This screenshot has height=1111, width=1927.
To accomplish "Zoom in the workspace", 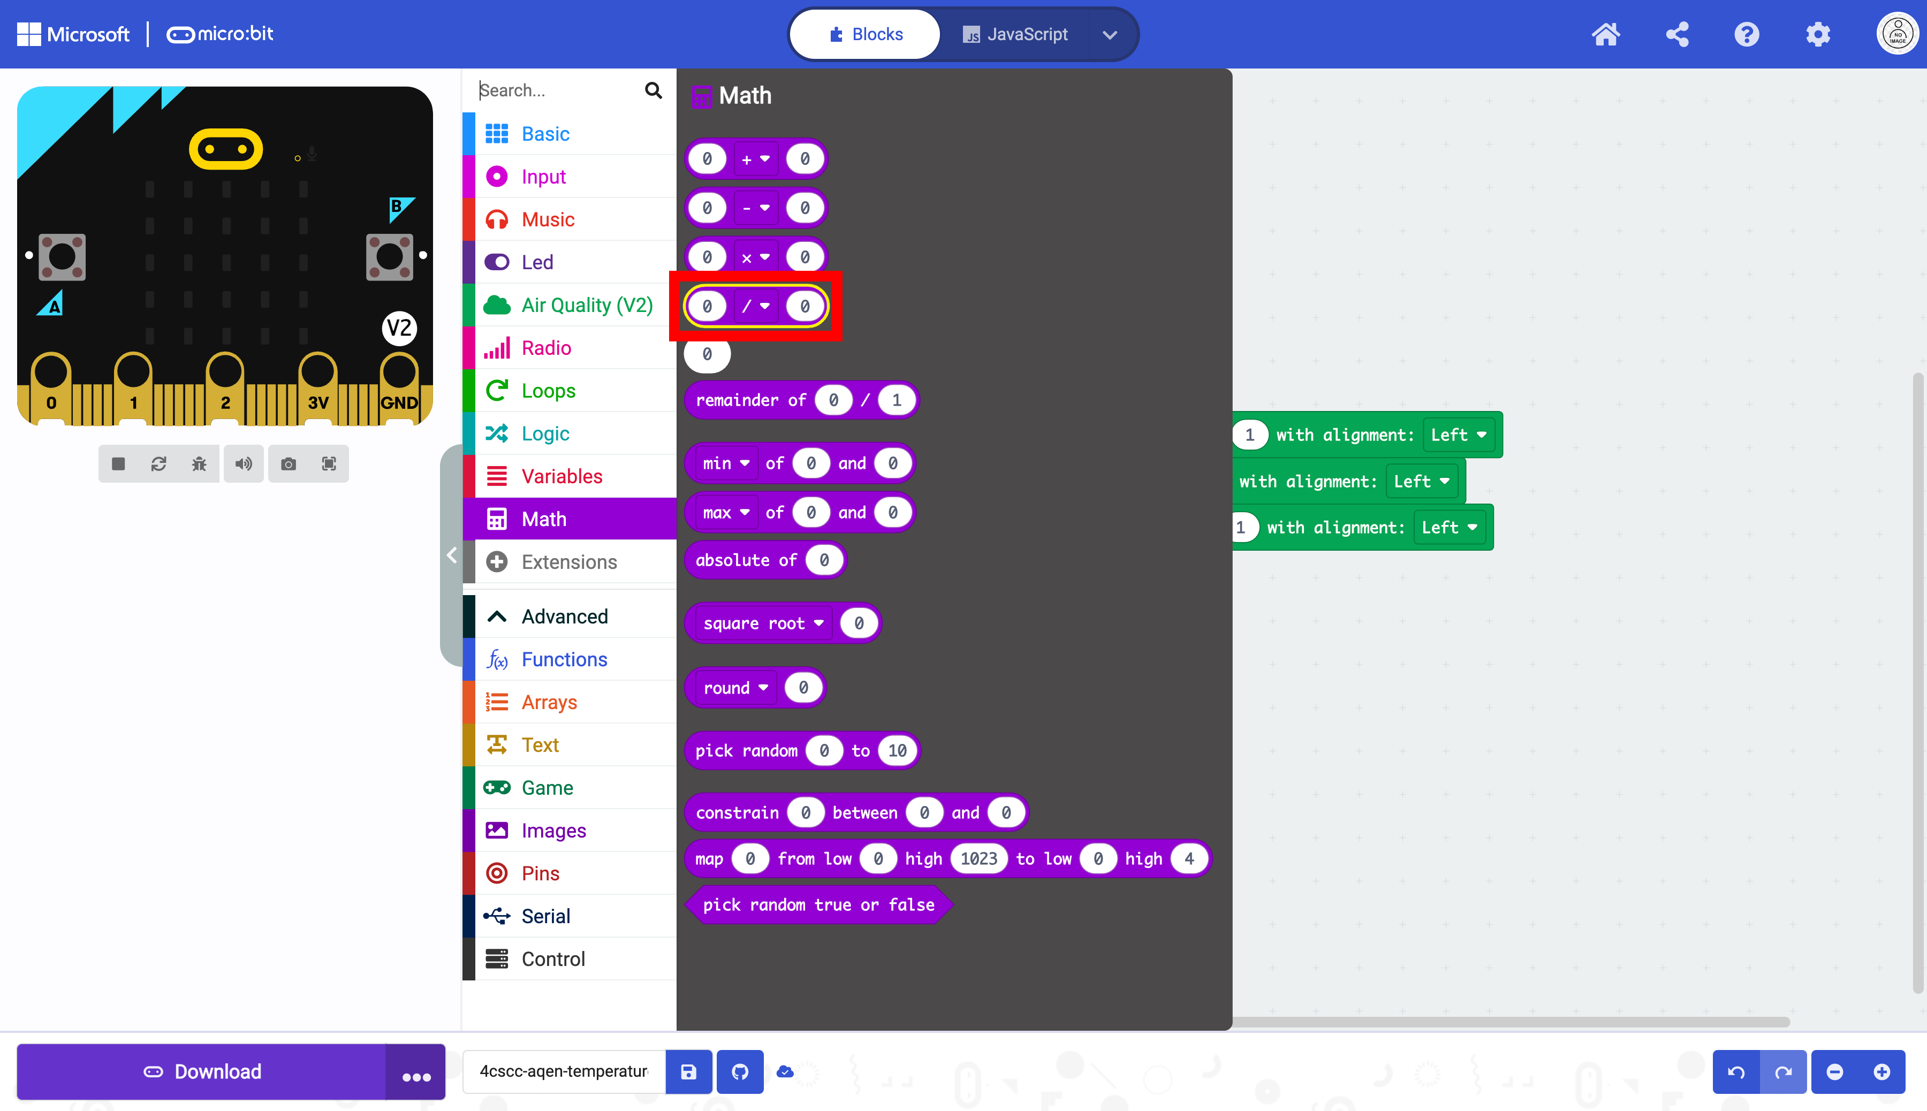I will [x=1882, y=1072].
